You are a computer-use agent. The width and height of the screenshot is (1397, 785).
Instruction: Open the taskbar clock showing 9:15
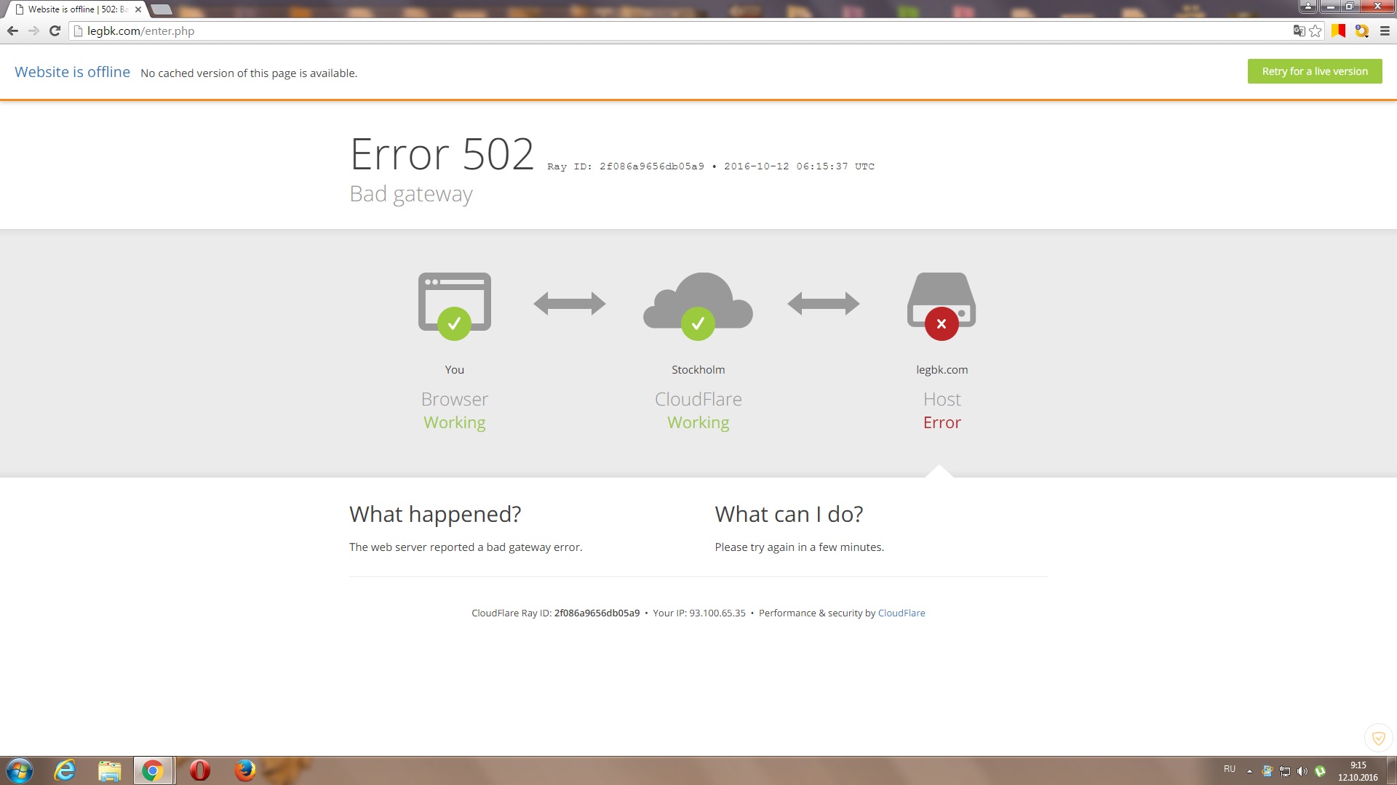(x=1358, y=771)
